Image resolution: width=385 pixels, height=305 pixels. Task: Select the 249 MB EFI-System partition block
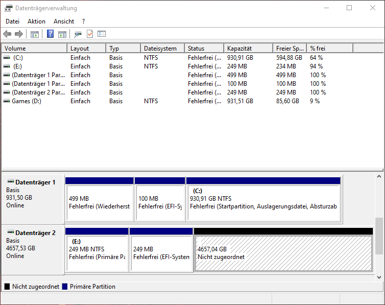(161, 250)
